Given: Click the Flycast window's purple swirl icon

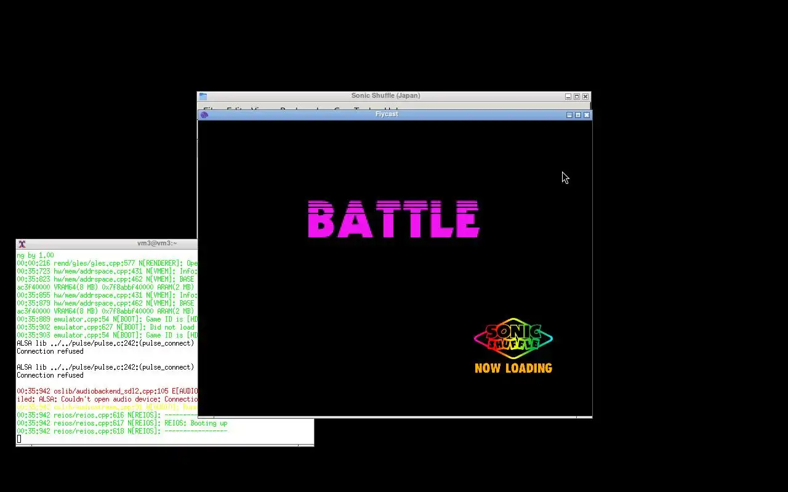Looking at the screenshot, I should [x=204, y=115].
